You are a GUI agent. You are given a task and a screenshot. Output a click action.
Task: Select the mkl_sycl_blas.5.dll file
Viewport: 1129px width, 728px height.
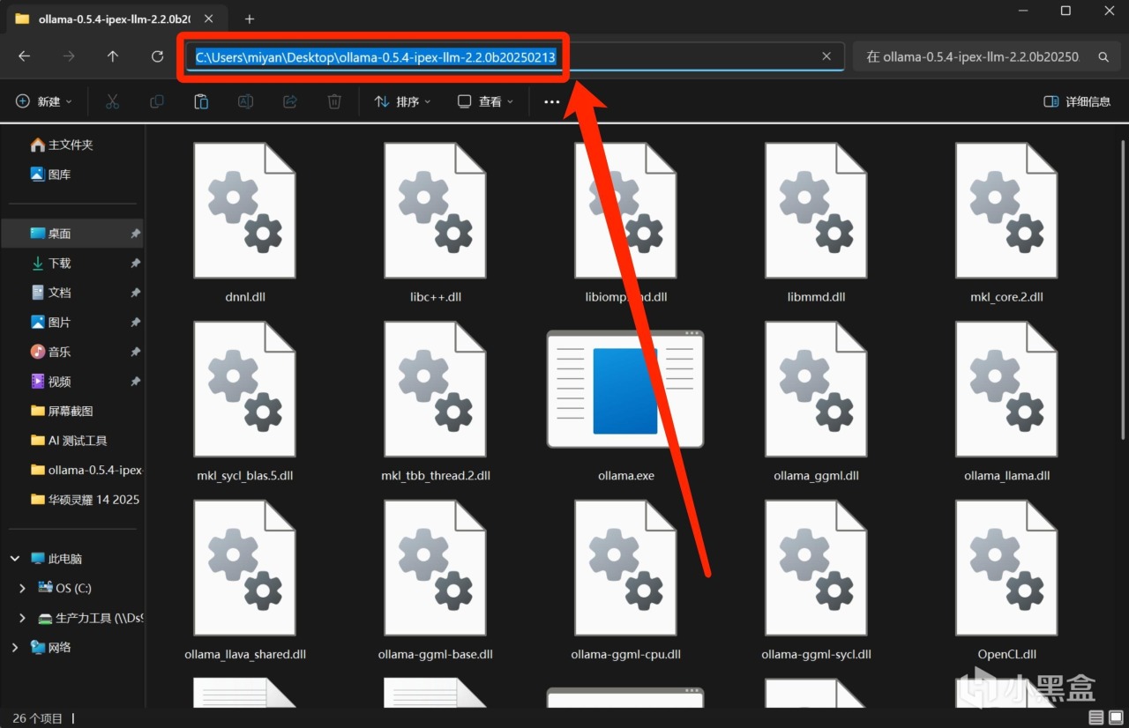coord(244,402)
